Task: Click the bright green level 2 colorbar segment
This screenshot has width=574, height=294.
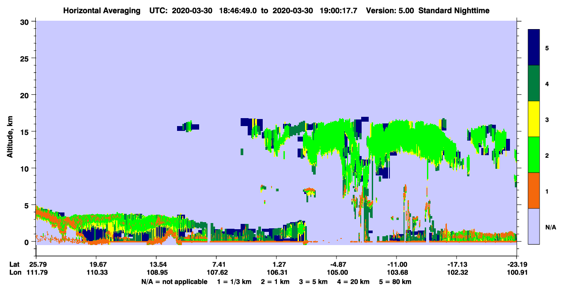Action: (534, 155)
